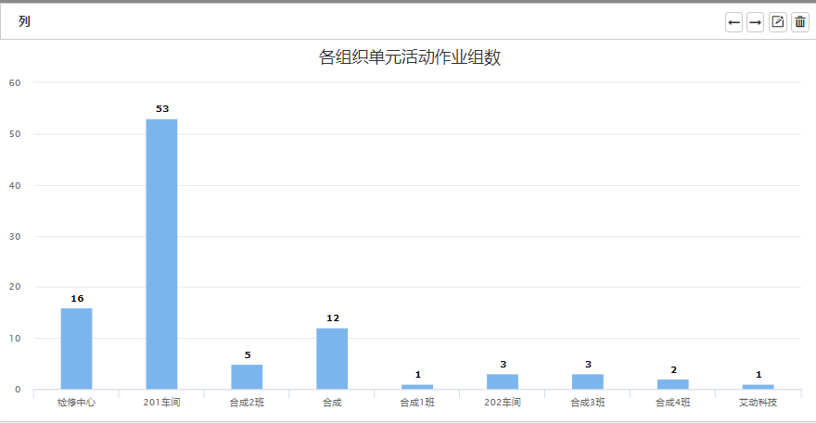Viewport: 816px width, 423px height.
Task: Click the 201车间 x-axis label
Action: click(161, 403)
